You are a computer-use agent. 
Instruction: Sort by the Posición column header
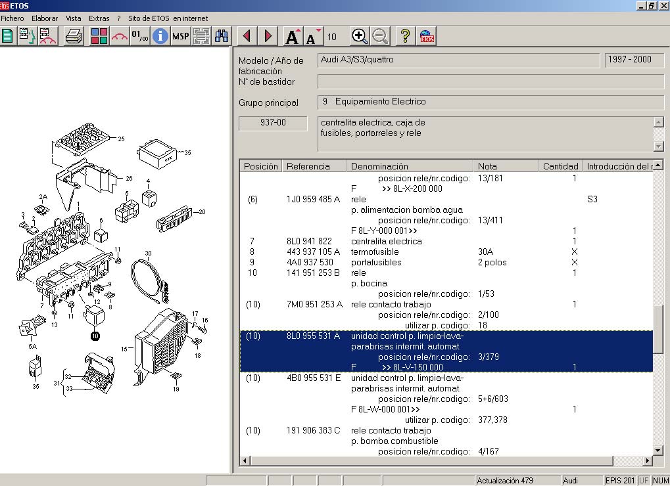click(x=260, y=166)
